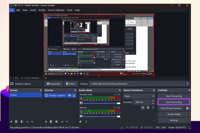Open scene filters icon in Scenes toolbar
Viewport: 200px width, 133px height.
point(22,122)
